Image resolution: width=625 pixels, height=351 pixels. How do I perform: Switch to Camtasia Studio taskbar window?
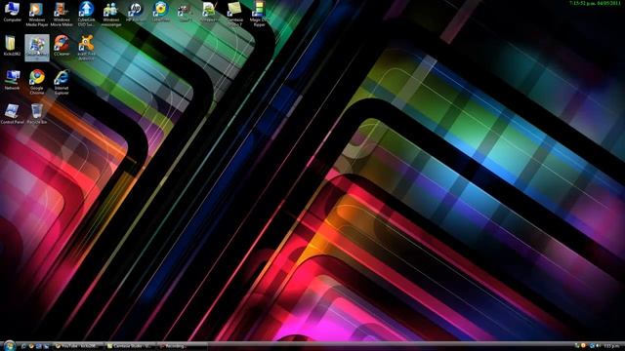(x=130, y=346)
